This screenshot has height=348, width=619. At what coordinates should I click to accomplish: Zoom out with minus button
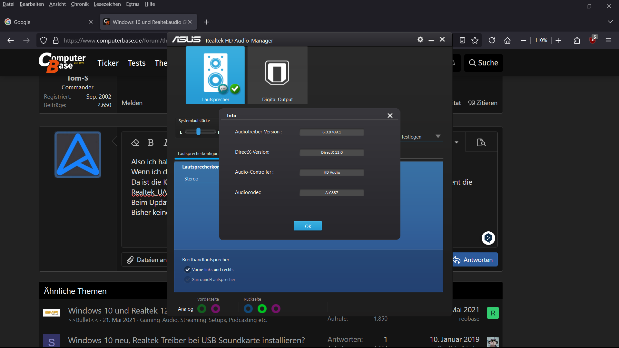pos(524,40)
